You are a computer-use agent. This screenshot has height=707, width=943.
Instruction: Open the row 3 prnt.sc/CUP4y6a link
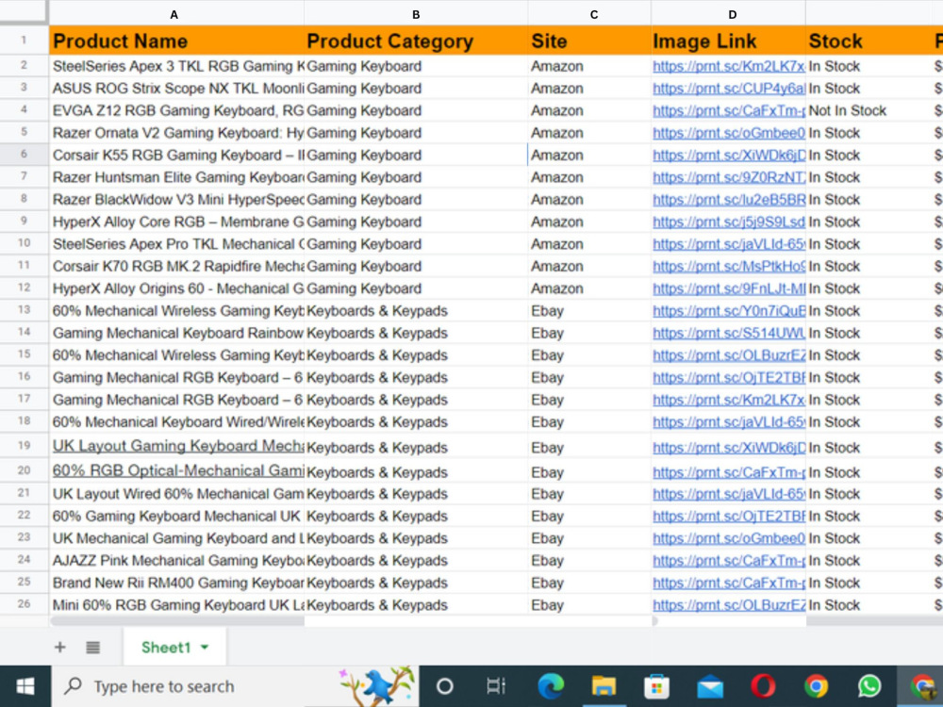click(x=729, y=89)
